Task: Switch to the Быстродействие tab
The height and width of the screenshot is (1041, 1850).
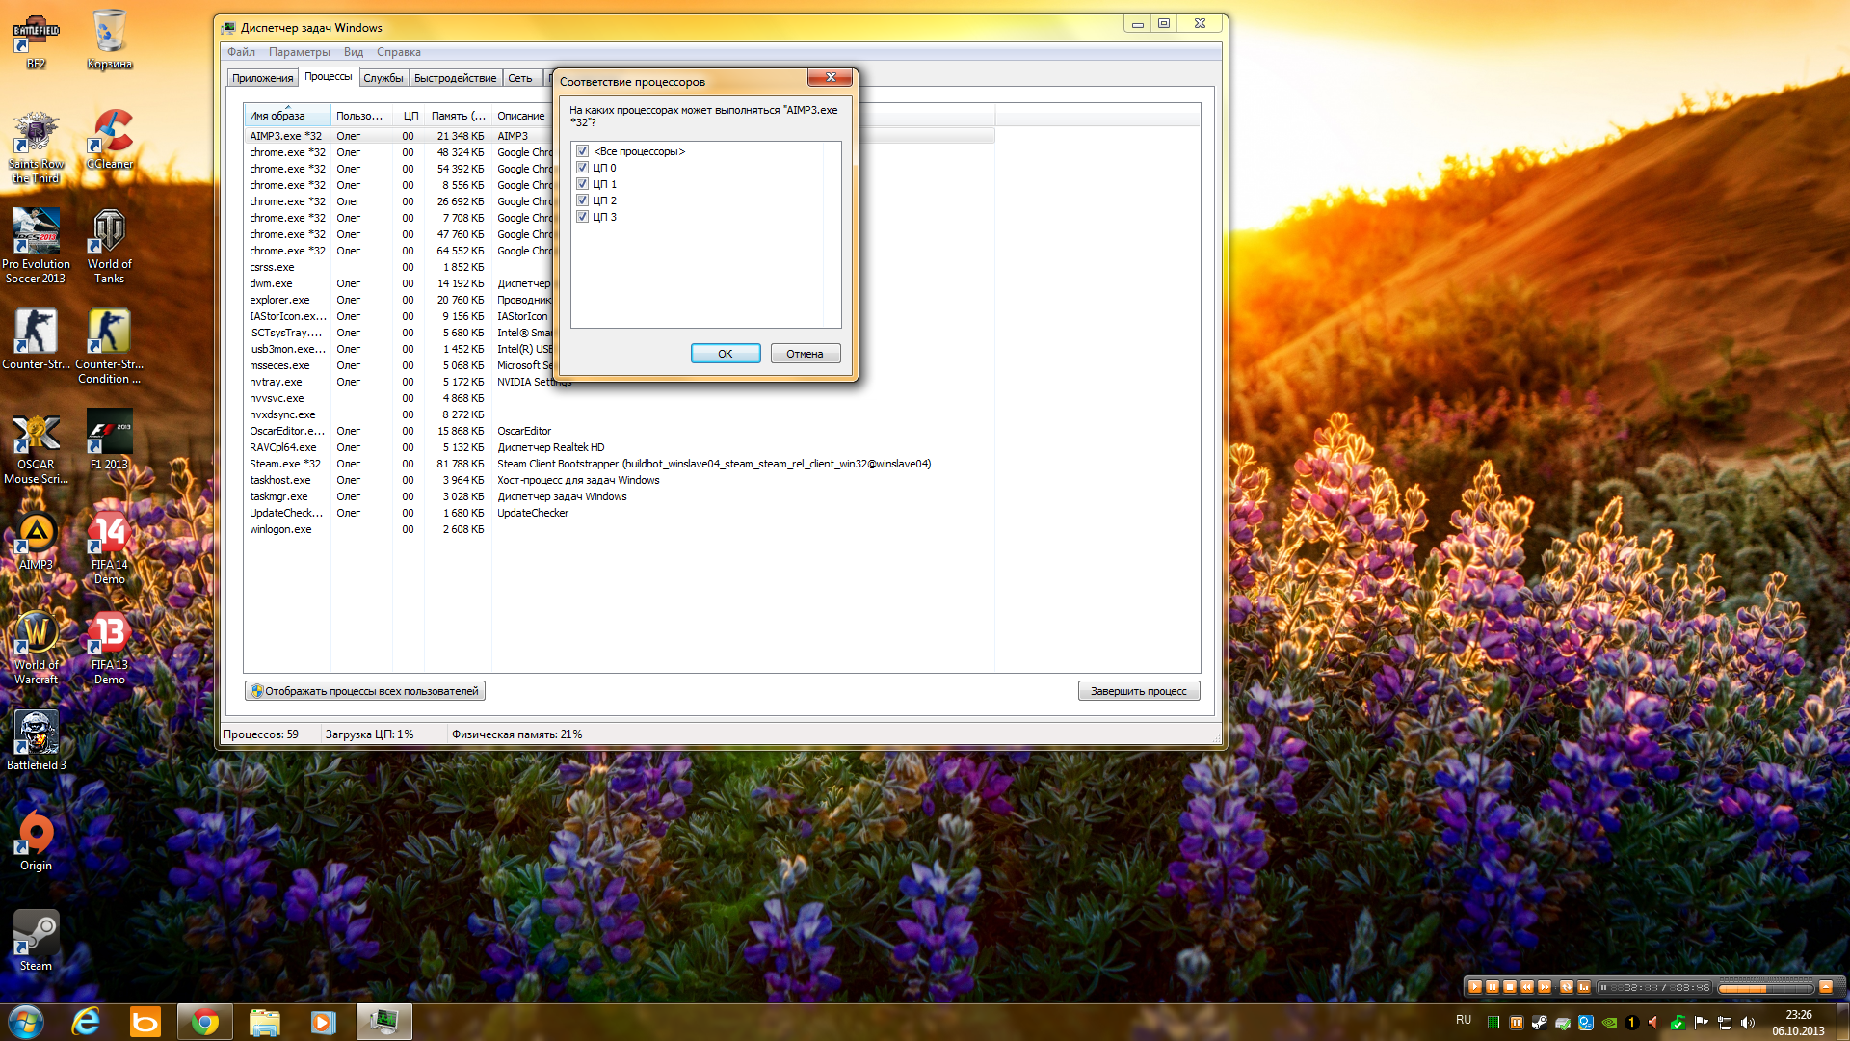Action: pyautogui.click(x=455, y=78)
